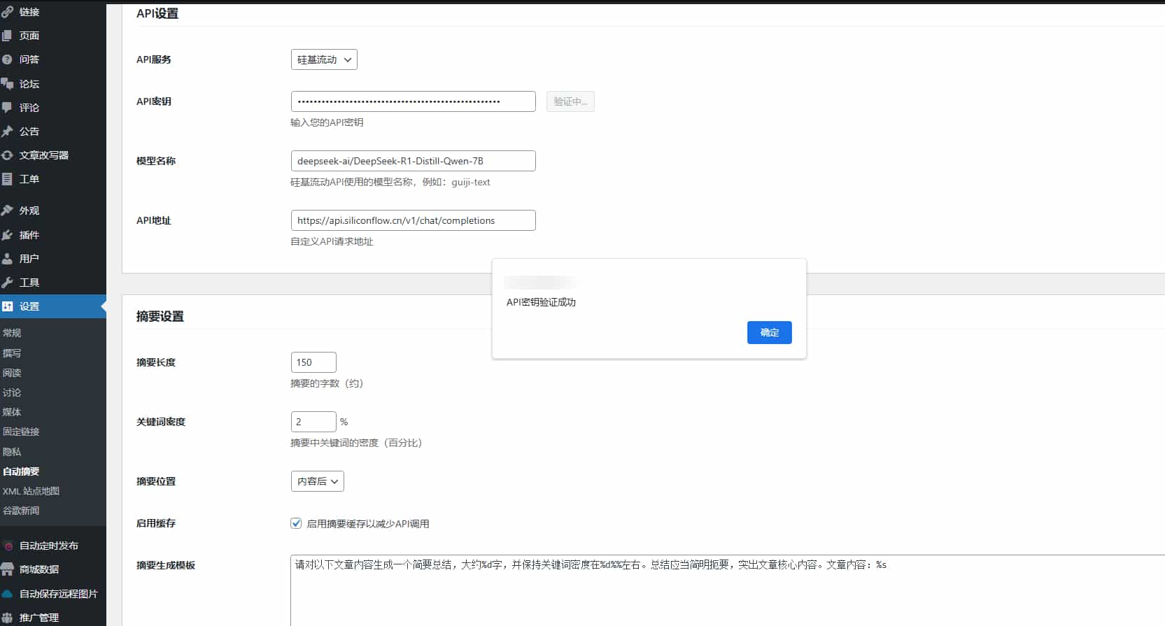Image resolution: width=1165 pixels, height=626 pixels.
Task: Open 工具 wrench icon in sidebar
Action: pos(8,283)
